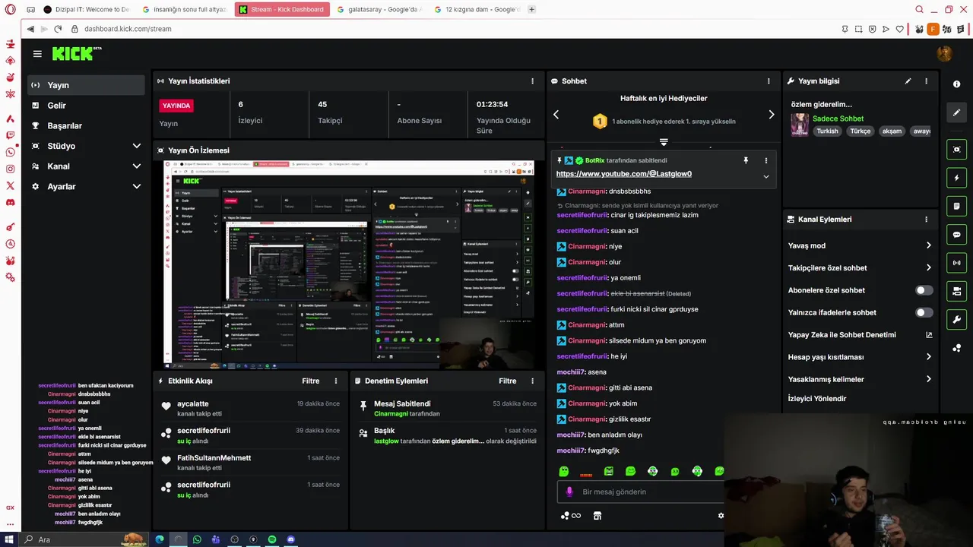This screenshot has width=973, height=547.
Task: Click İzleyici Yönlendir action
Action: [x=817, y=399]
